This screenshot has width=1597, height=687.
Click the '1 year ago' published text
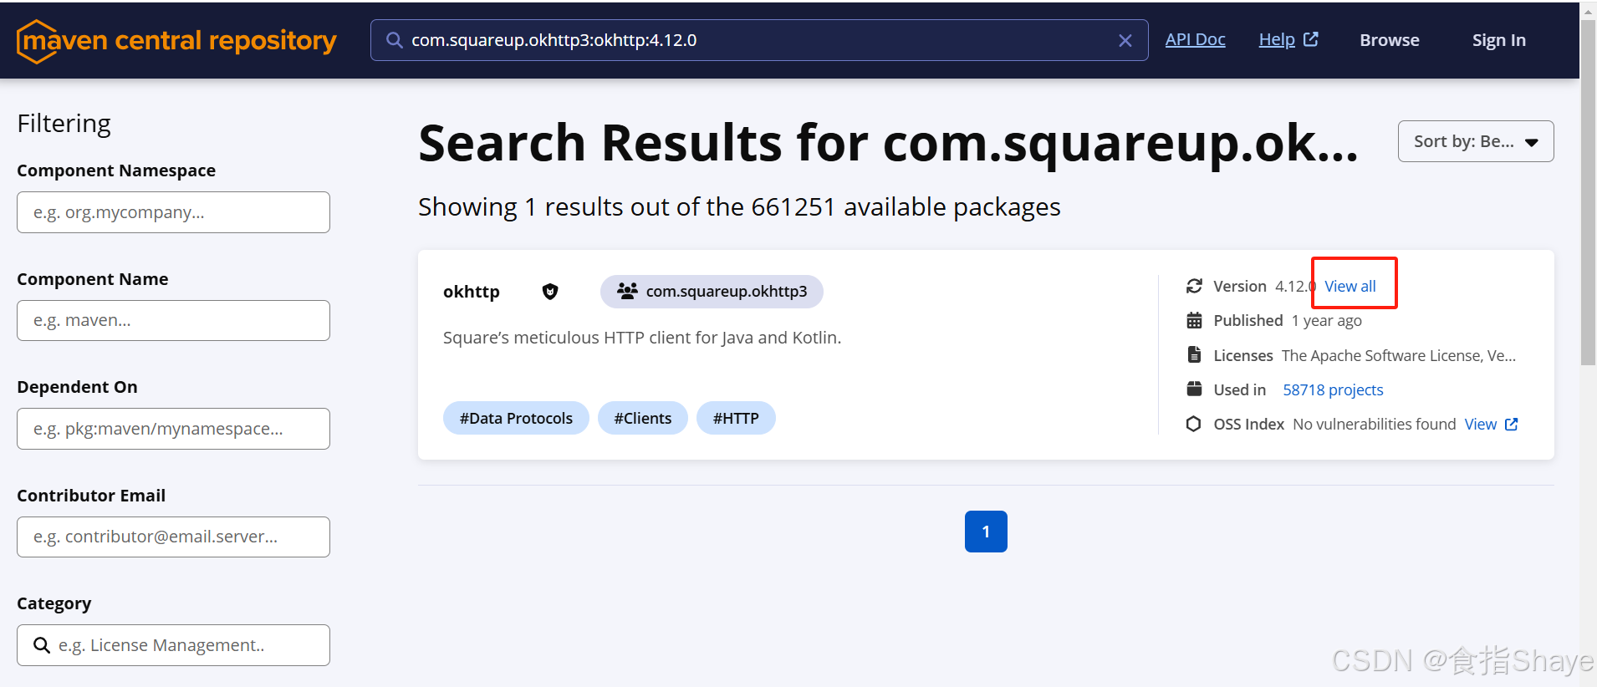coord(1326,320)
